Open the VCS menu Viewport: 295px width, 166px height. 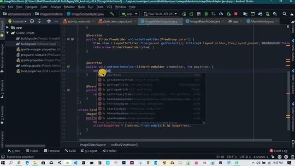[x=109, y=7]
